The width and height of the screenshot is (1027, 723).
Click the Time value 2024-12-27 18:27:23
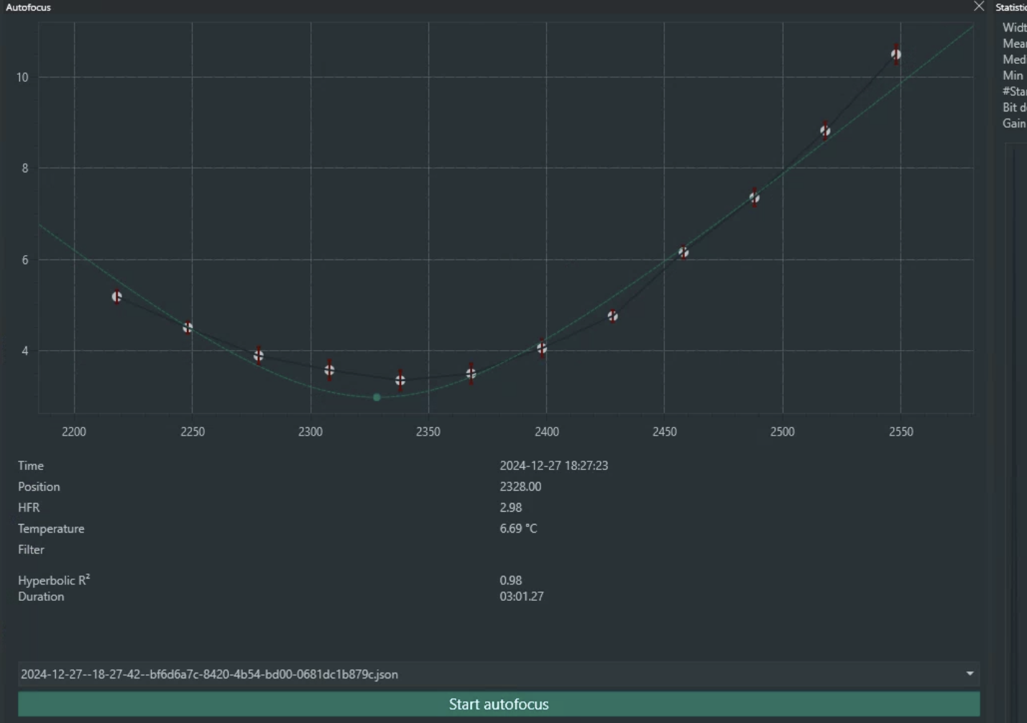click(x=554, y=466)
